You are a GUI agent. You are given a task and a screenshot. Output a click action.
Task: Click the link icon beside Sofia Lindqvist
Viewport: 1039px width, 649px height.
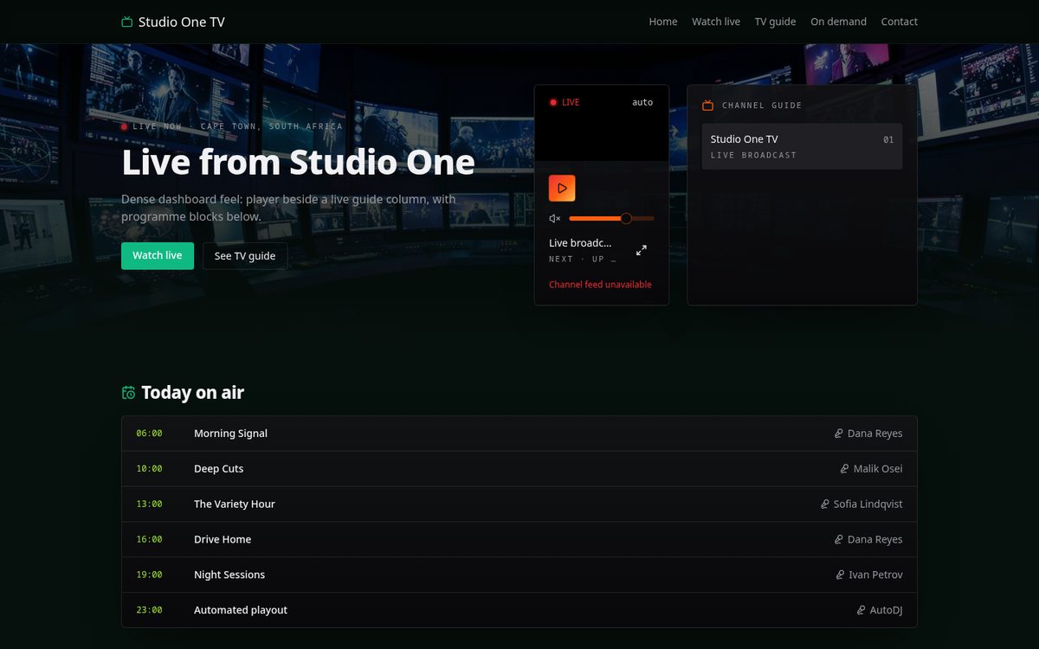point(825,504)
